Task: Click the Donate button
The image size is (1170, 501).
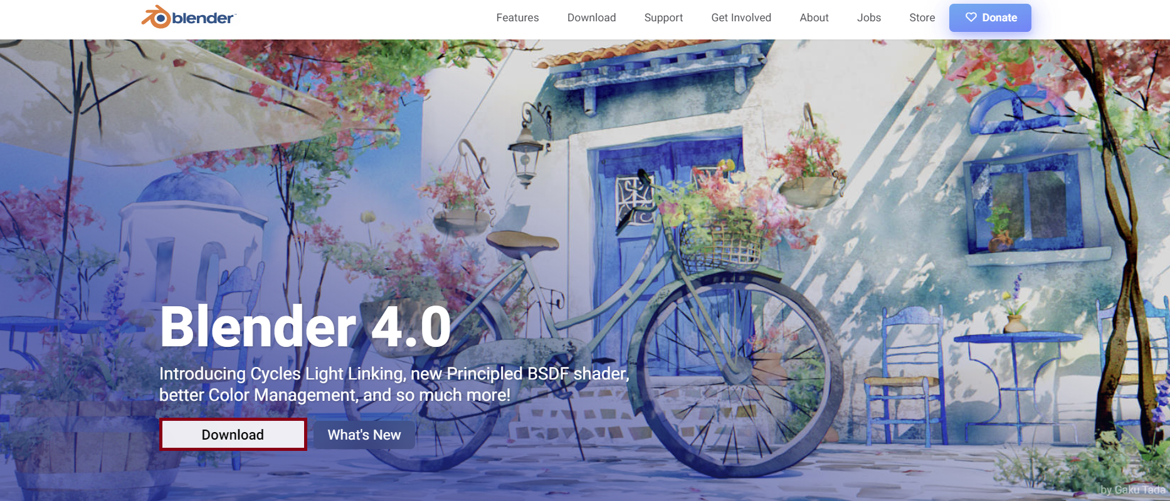Action: (990, 18)
